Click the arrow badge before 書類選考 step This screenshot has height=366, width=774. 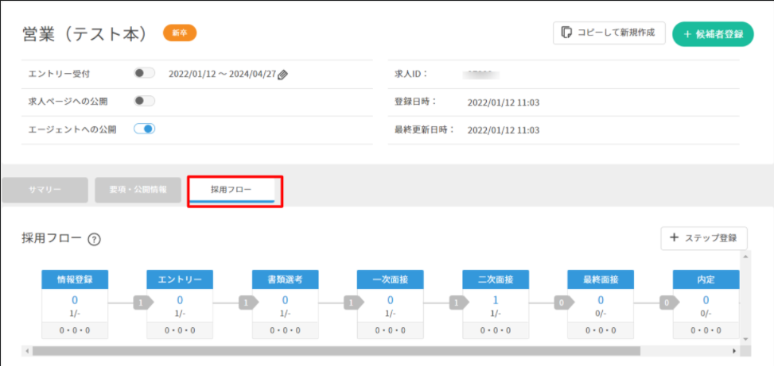pos(246,302)
